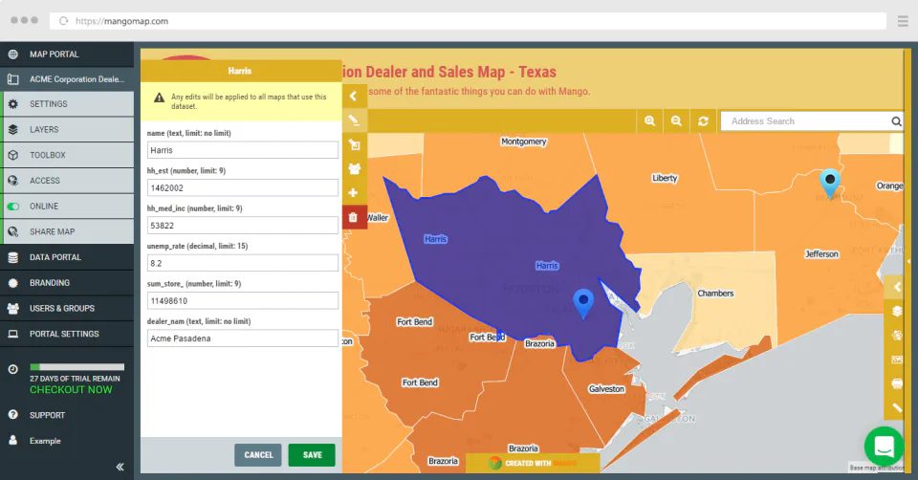Open ACCESS in sidebar
The image size is (918, 480).
pos(67,181)
